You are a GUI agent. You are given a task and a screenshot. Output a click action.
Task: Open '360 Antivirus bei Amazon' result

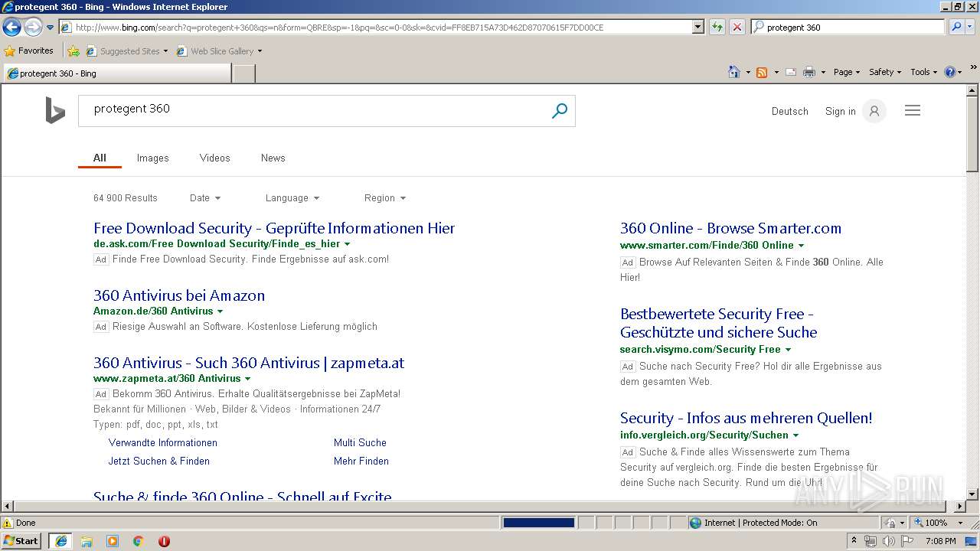pos(179,296)
